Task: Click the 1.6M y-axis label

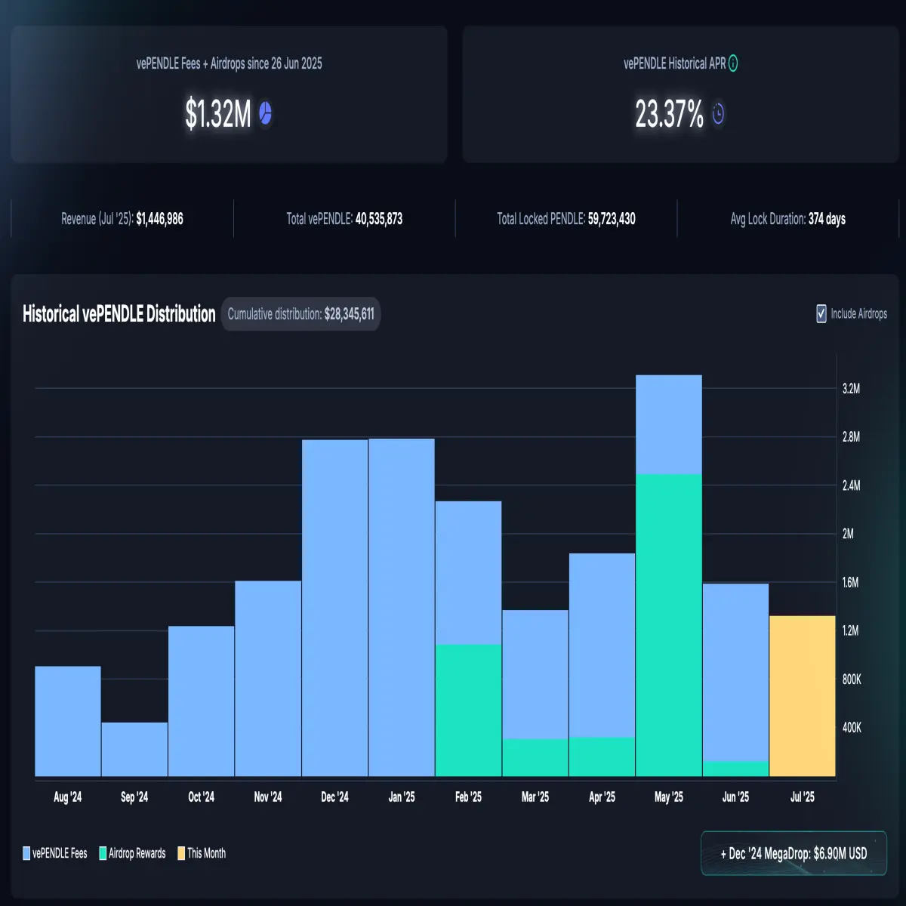Action: pos(851,582)
